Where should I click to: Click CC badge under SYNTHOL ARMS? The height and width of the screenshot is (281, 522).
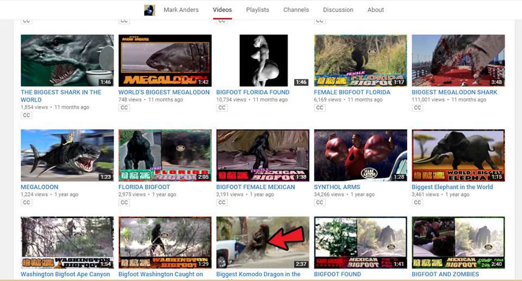coord(320,203)
